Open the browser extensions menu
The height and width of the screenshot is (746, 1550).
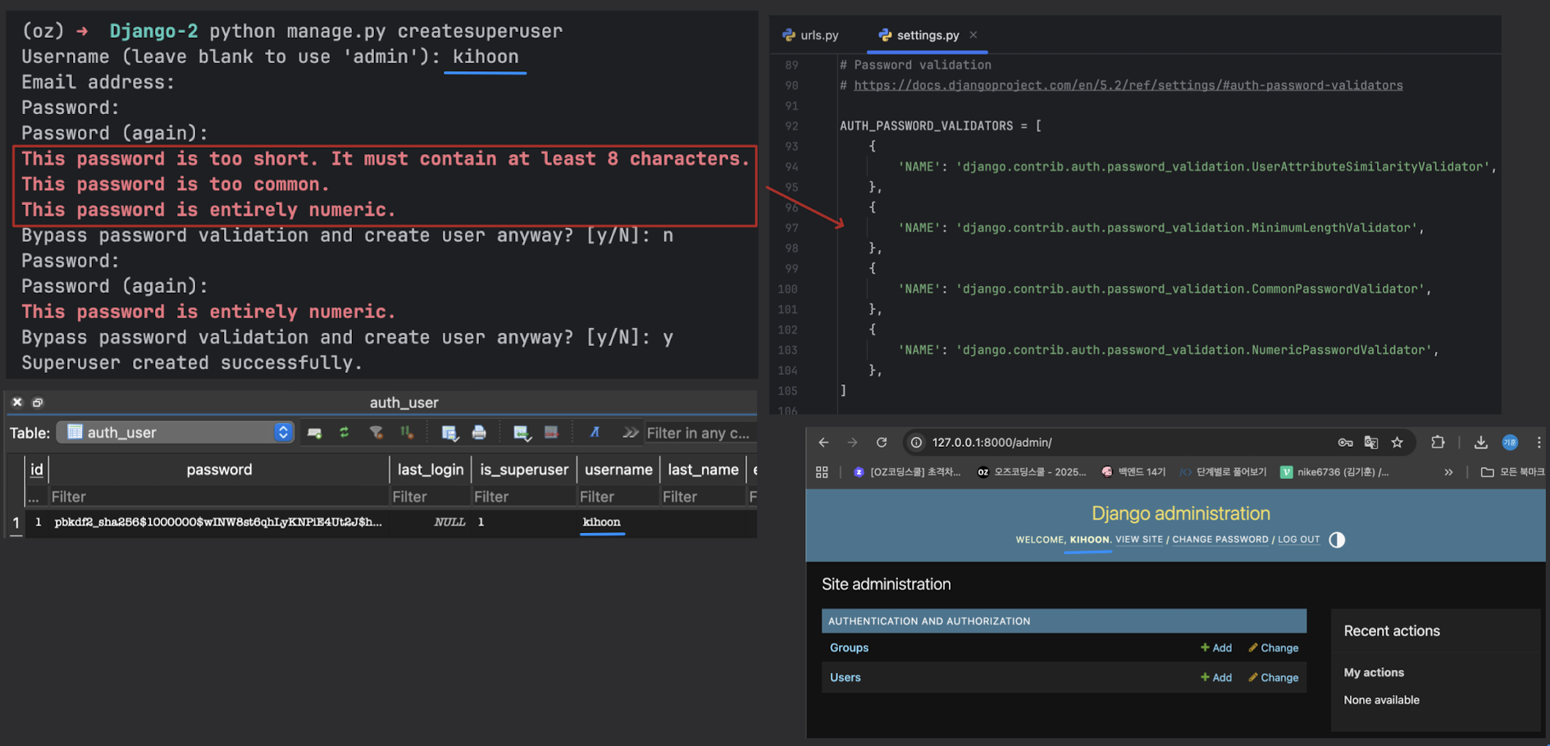pos(1438,443)
